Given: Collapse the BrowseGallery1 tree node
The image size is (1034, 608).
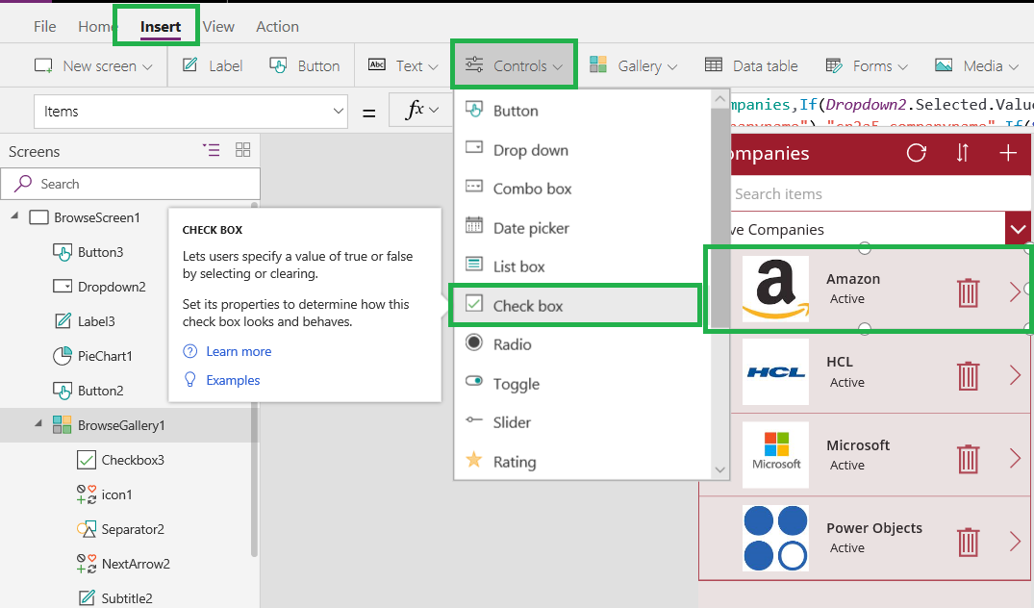Looking at the screenshot, I should 38,424.
